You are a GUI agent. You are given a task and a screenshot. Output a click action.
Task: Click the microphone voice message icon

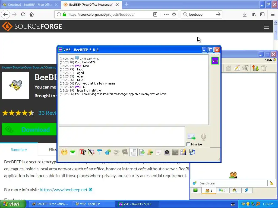click(x=204, y=137)
